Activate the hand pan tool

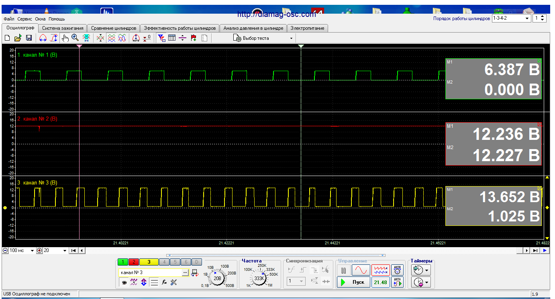(65, 38)
